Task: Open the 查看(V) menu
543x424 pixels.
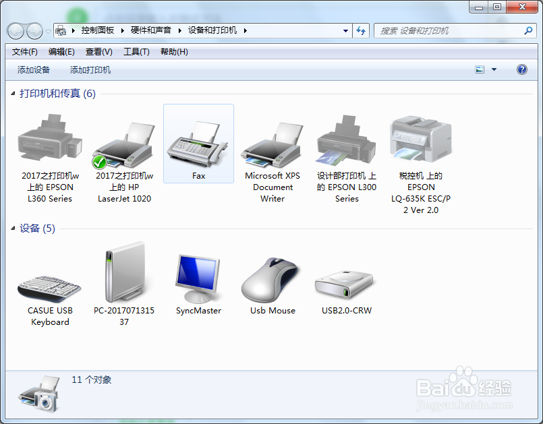Action: [x=98, y=52]
